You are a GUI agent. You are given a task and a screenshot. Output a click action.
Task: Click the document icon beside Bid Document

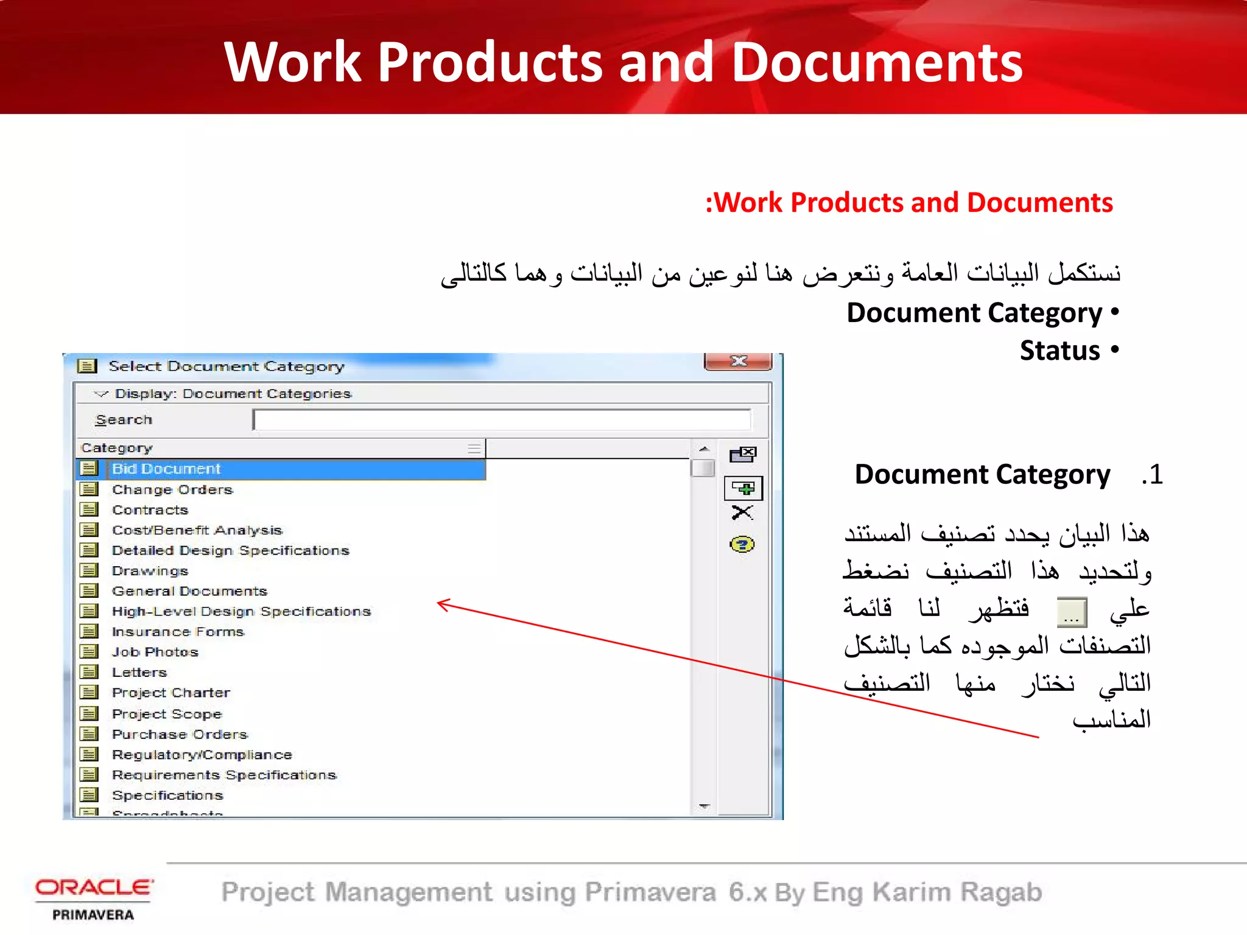[x=89, y=468]
